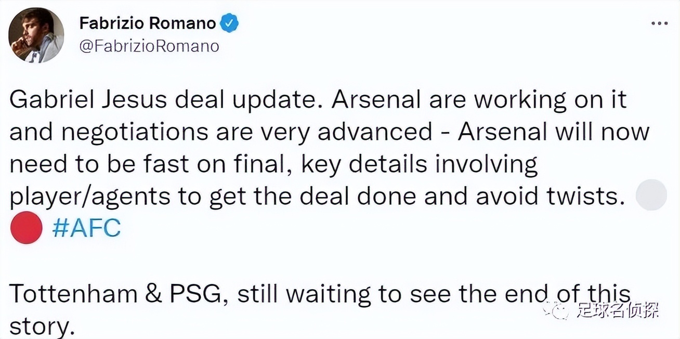Image resolution: width=680 pixels, height=339 pixels.
Task: Click the phrase player/agents in the tweet
Action: [x=89, y=197]
